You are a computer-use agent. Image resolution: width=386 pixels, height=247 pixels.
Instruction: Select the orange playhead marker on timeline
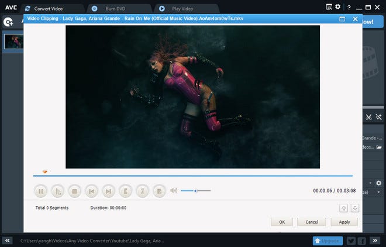(45, 171)
